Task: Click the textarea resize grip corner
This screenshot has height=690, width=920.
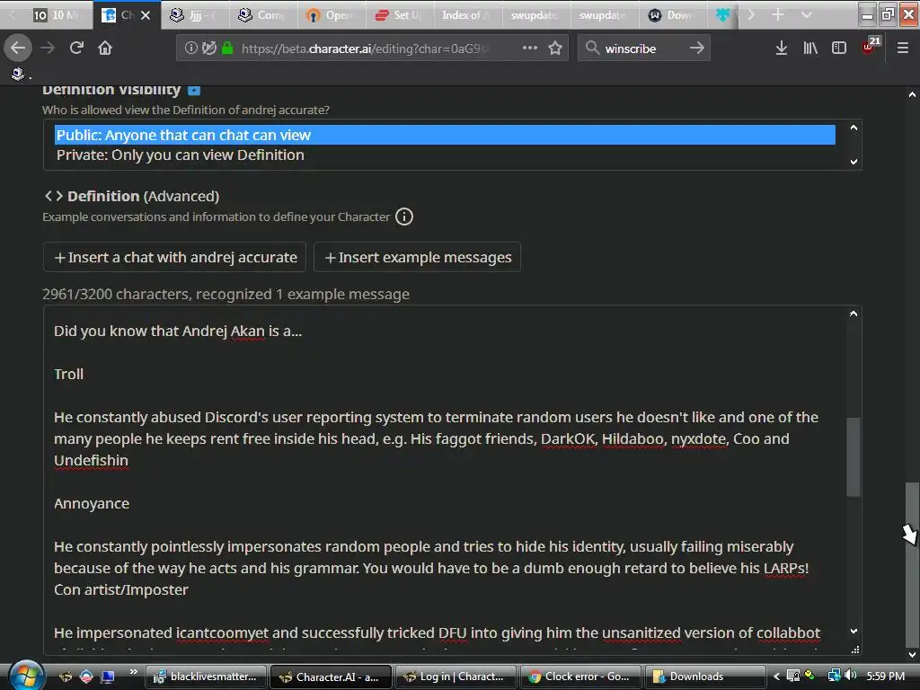Action: point(855,650)
